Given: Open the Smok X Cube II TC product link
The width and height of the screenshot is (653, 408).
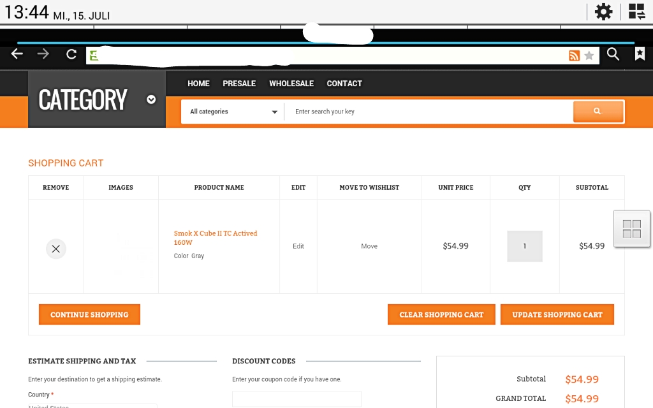Looking at the screenshot, I should click(216, 238).
